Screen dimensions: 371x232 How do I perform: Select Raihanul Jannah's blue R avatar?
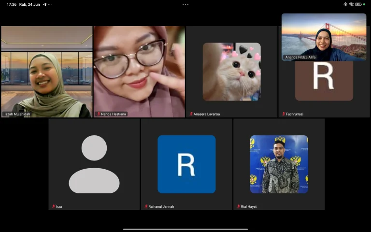coord(186,164)
